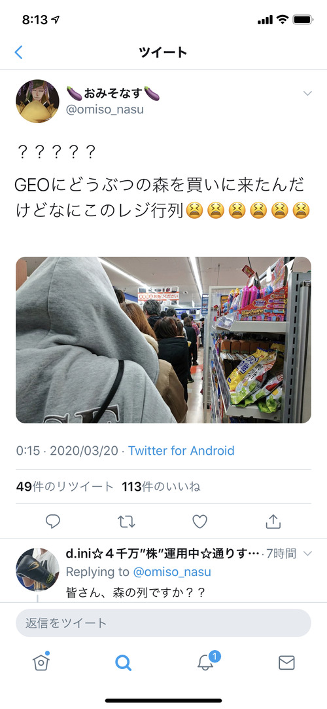
Task: Expand tweet options chevron for omiso_nasu tweet
Action: 307,93
